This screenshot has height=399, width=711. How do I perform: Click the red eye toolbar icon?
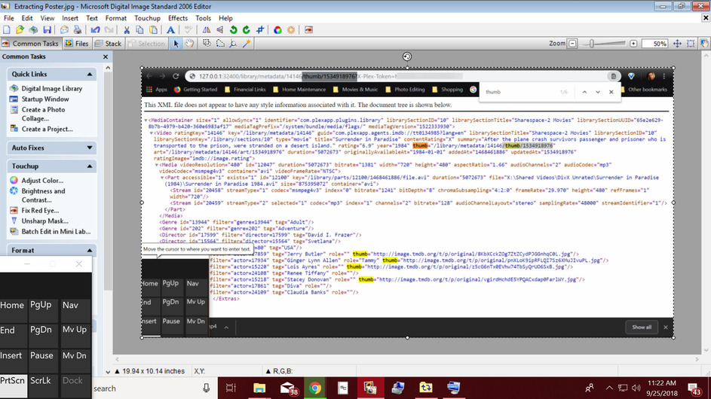coord(309,30)
